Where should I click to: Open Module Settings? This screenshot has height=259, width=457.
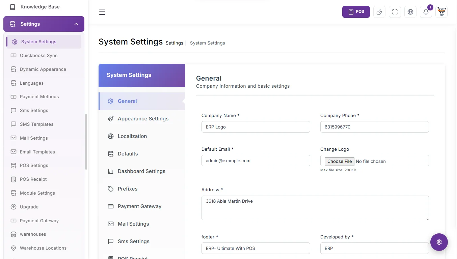click(37, 193)
